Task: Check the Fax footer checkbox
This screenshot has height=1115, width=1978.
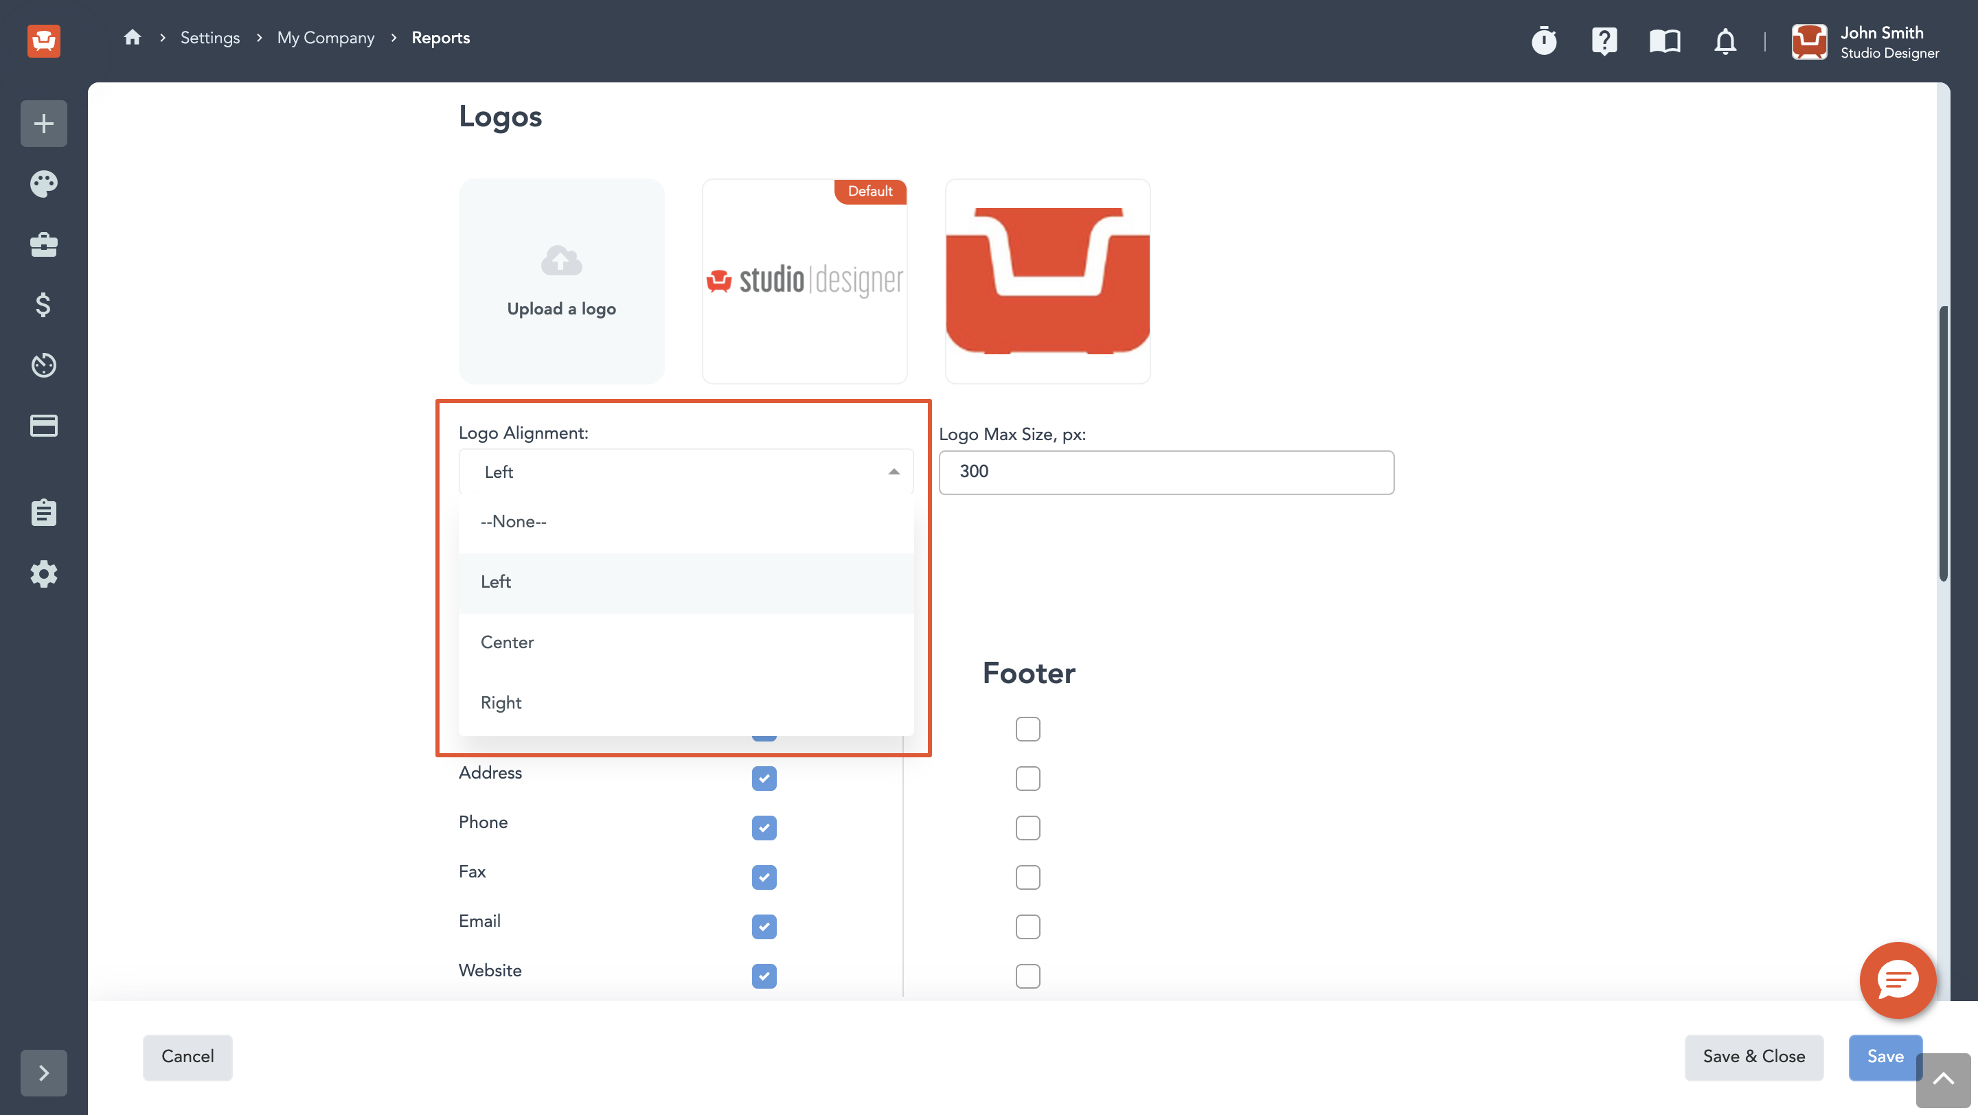Action: pyautogui.click(x=1027, y=877)
